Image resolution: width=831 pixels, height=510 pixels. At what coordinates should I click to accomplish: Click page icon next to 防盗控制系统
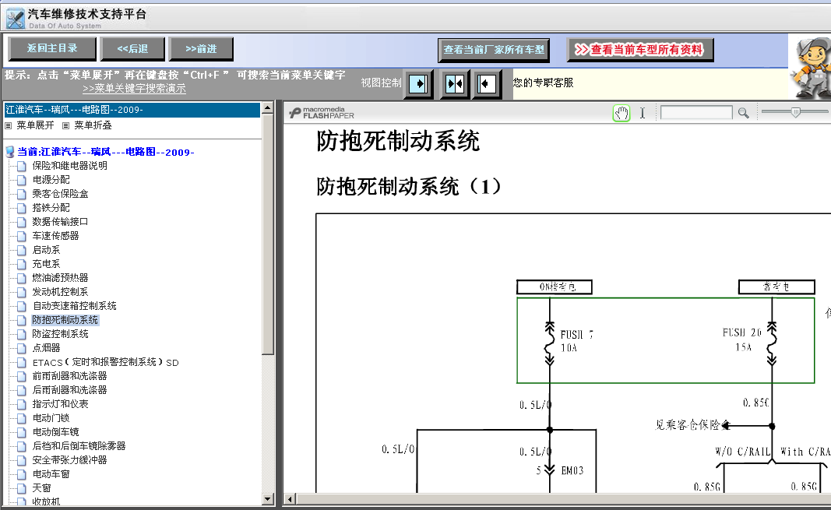(x=21, y=334)
